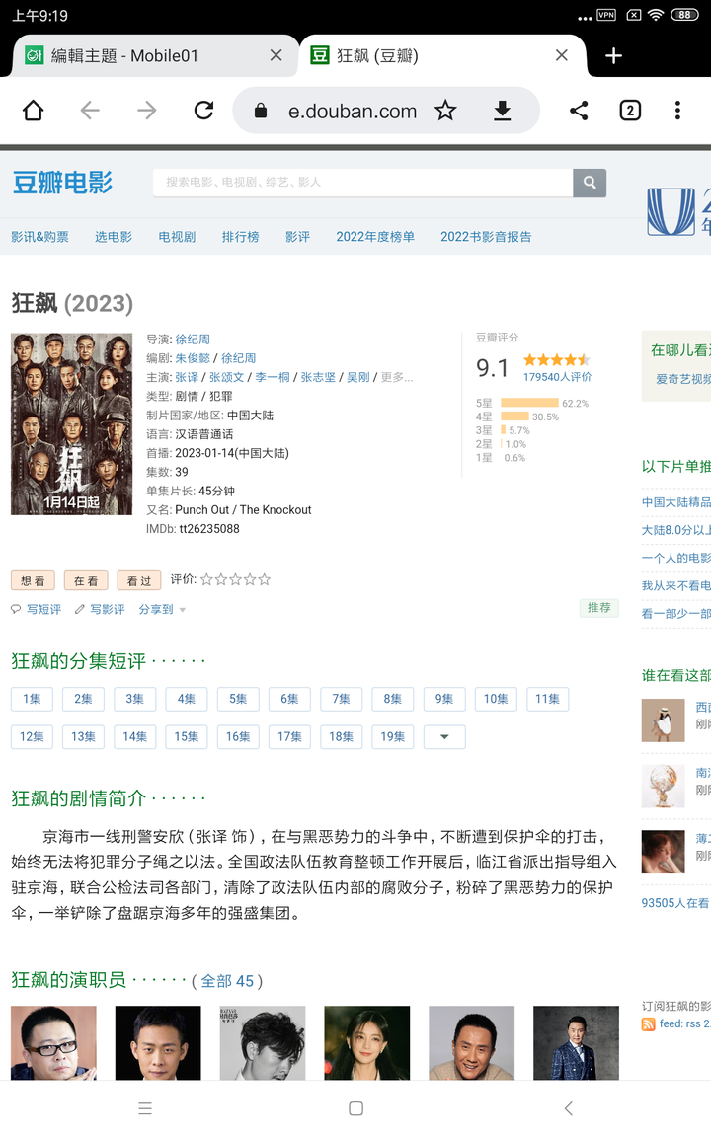The width and height of the screenshot is (711, 1137).
Task: Tap the Android recent apps button
Action: pyautogui.click(x=145, y=1108)
